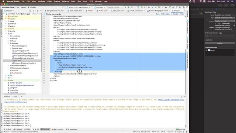Open Terminal panel gear settings

(x=181, y=96)
